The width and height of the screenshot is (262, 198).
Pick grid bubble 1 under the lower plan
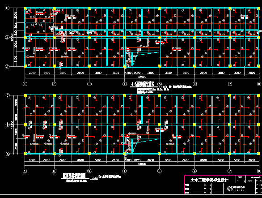25,171
